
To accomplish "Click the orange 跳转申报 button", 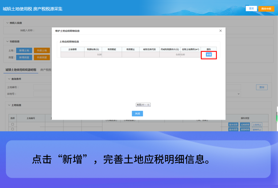I will coord(266,9).
